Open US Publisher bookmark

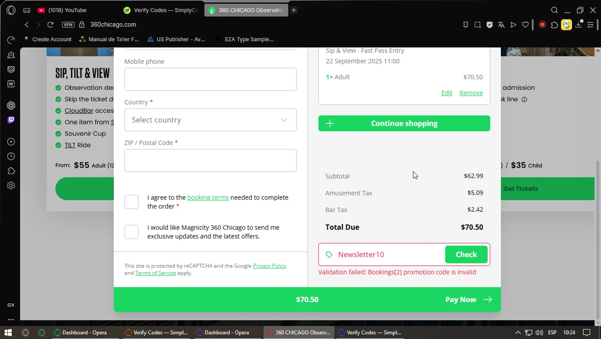click(176, 39)
